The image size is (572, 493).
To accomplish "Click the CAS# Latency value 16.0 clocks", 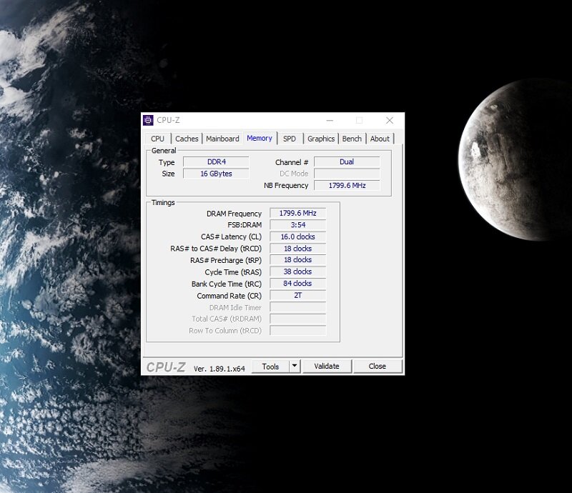I will 297,236.
